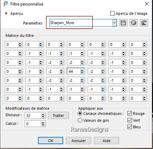Decrease the Diviseur value using down arrow

tap(43, 117)
